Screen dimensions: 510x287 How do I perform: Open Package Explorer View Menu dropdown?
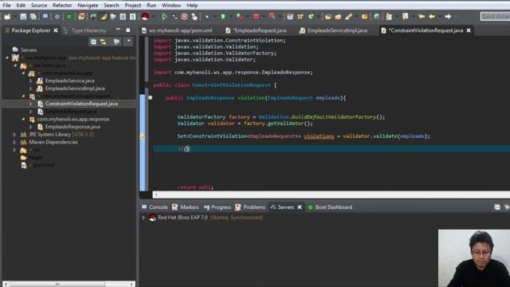click(129, 41)
